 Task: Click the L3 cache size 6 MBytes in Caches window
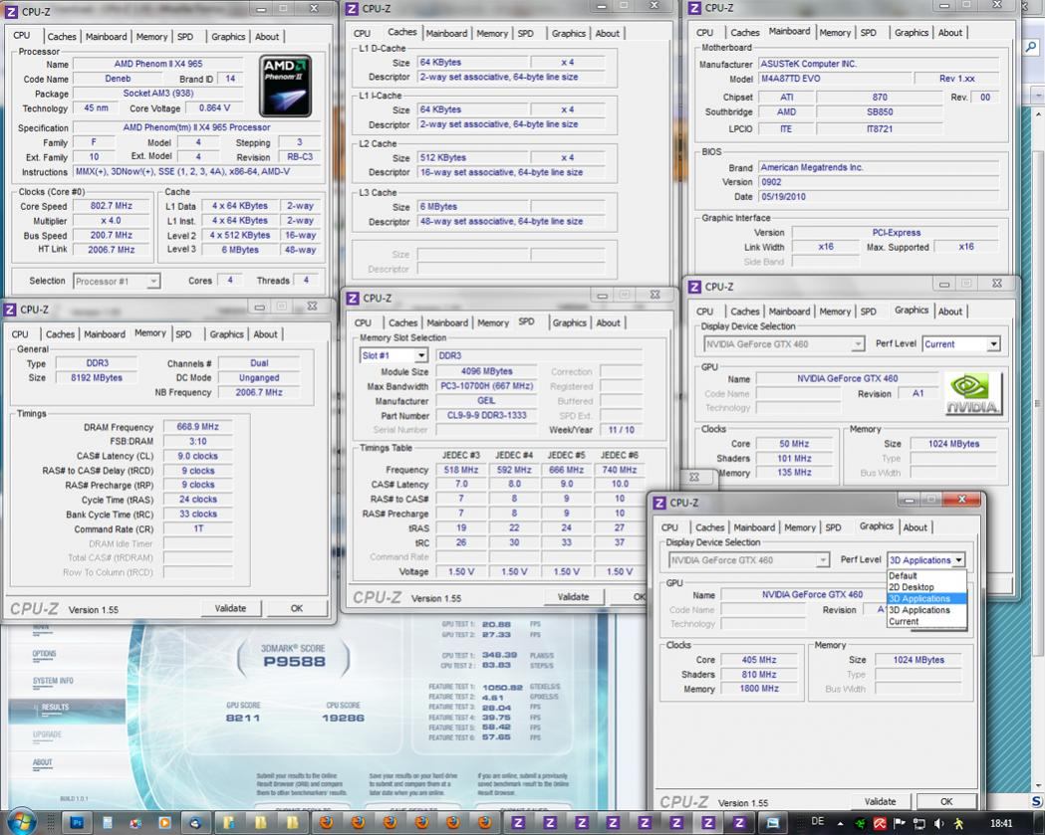click(x=472, y=206)
